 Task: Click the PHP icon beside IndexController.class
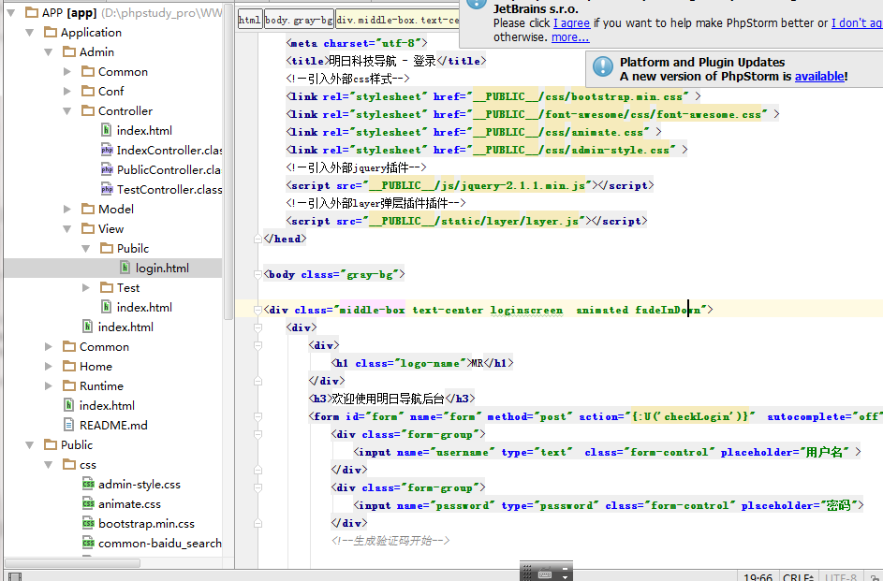(107, 151)
